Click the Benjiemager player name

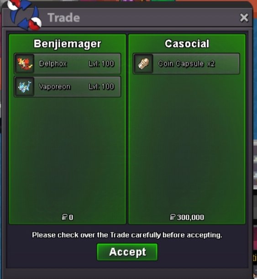68,44
